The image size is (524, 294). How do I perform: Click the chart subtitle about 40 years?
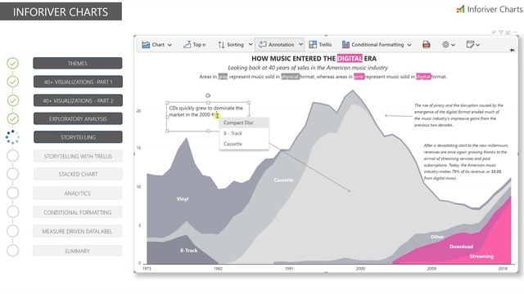308,68
